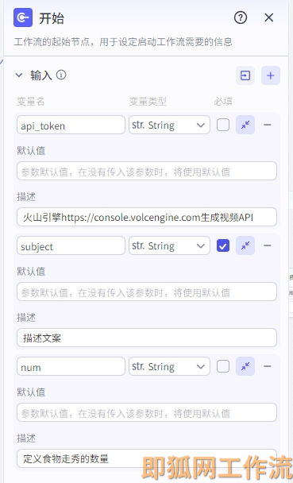Open help for the 开始 node
This screenshot has height=483, width=293.
click(x=241, y=17)
